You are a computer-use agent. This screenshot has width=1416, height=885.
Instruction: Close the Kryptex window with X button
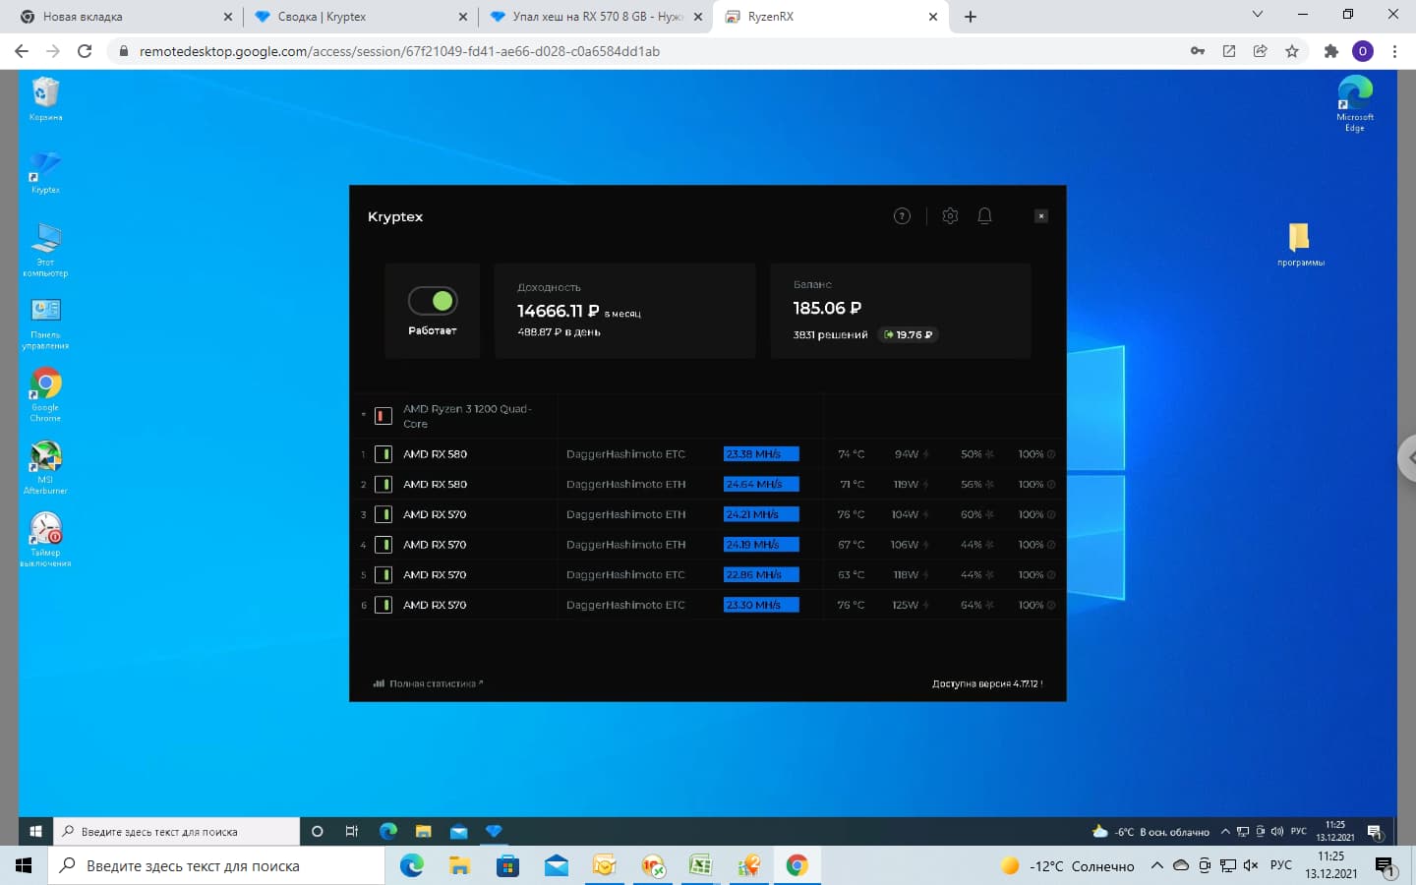1040,216
